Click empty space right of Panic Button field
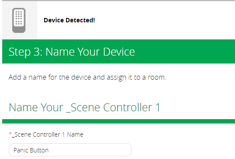The image size is (235, 159). tap(183, 150)
